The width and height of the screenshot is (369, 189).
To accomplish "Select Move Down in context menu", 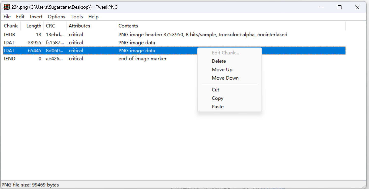I will (x=225, y=78).
